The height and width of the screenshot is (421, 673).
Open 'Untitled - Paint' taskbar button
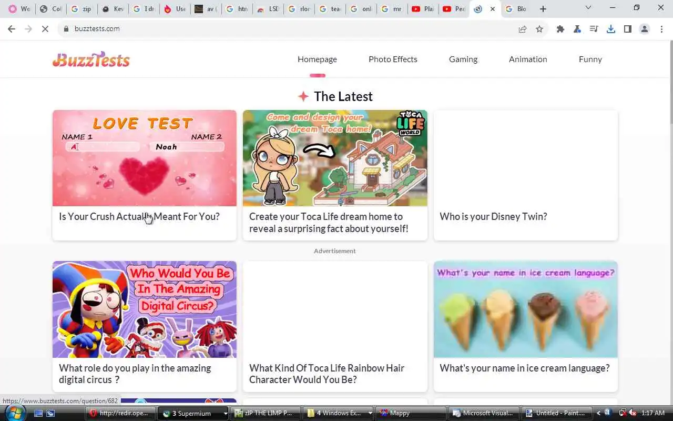tap(557, 413)
